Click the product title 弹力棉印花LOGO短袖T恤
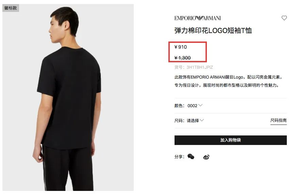The height and width of the screenshot is (195, 296). pos(213,30)
